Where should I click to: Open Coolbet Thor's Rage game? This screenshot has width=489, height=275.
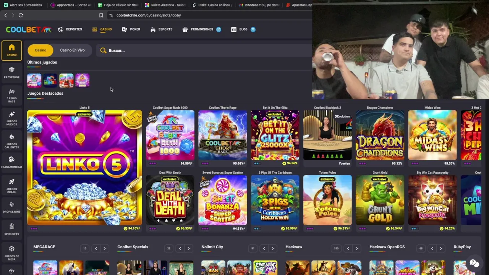point(222,135)
